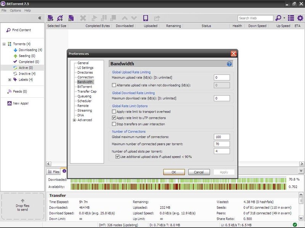This screenshot has height=228, width=305.
Task: Uncheck Use additional upload slots option
Action: tap(117, 157)
